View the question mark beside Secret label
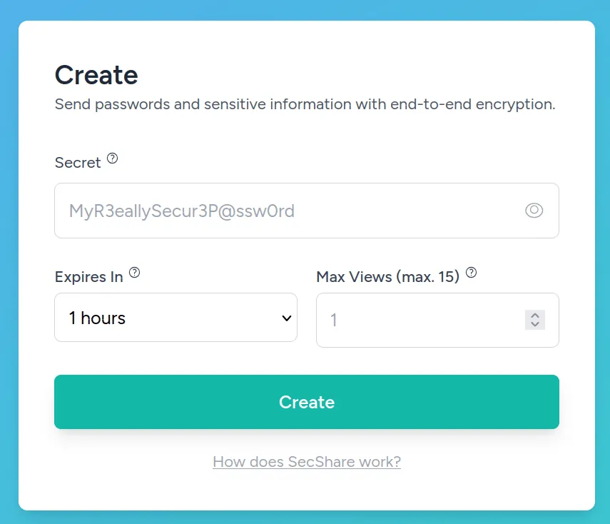The height and width of the screenshot is (524, 610). coord(113,158)
